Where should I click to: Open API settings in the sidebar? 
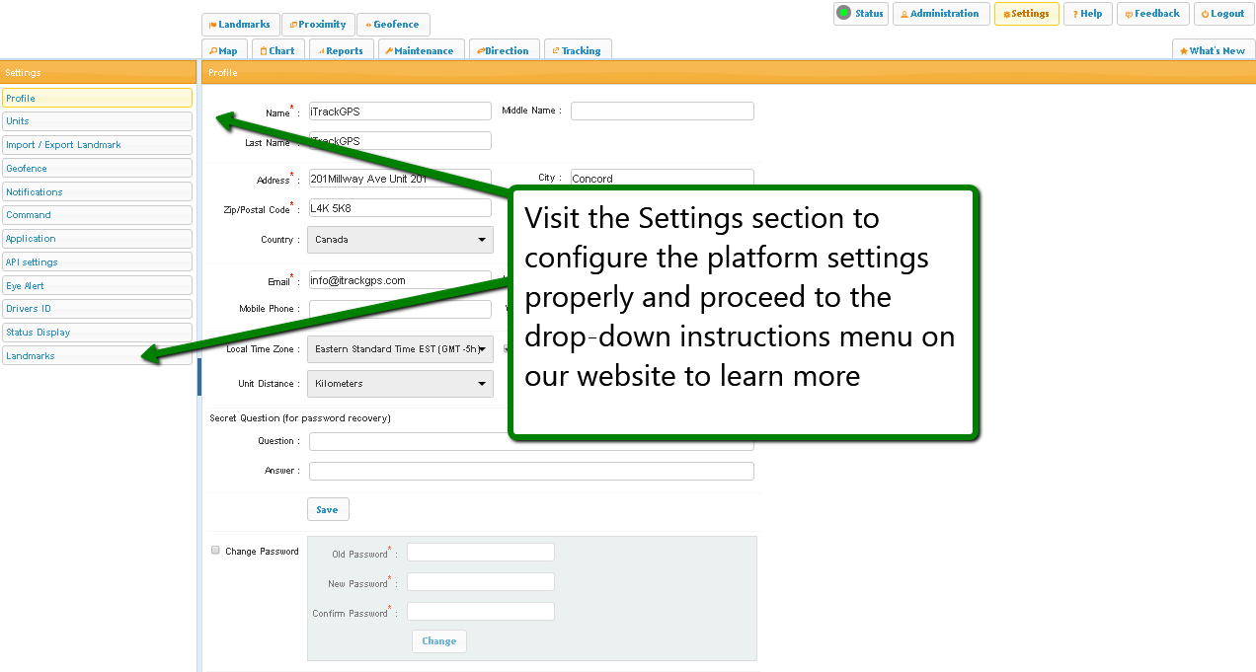(97, 262)
